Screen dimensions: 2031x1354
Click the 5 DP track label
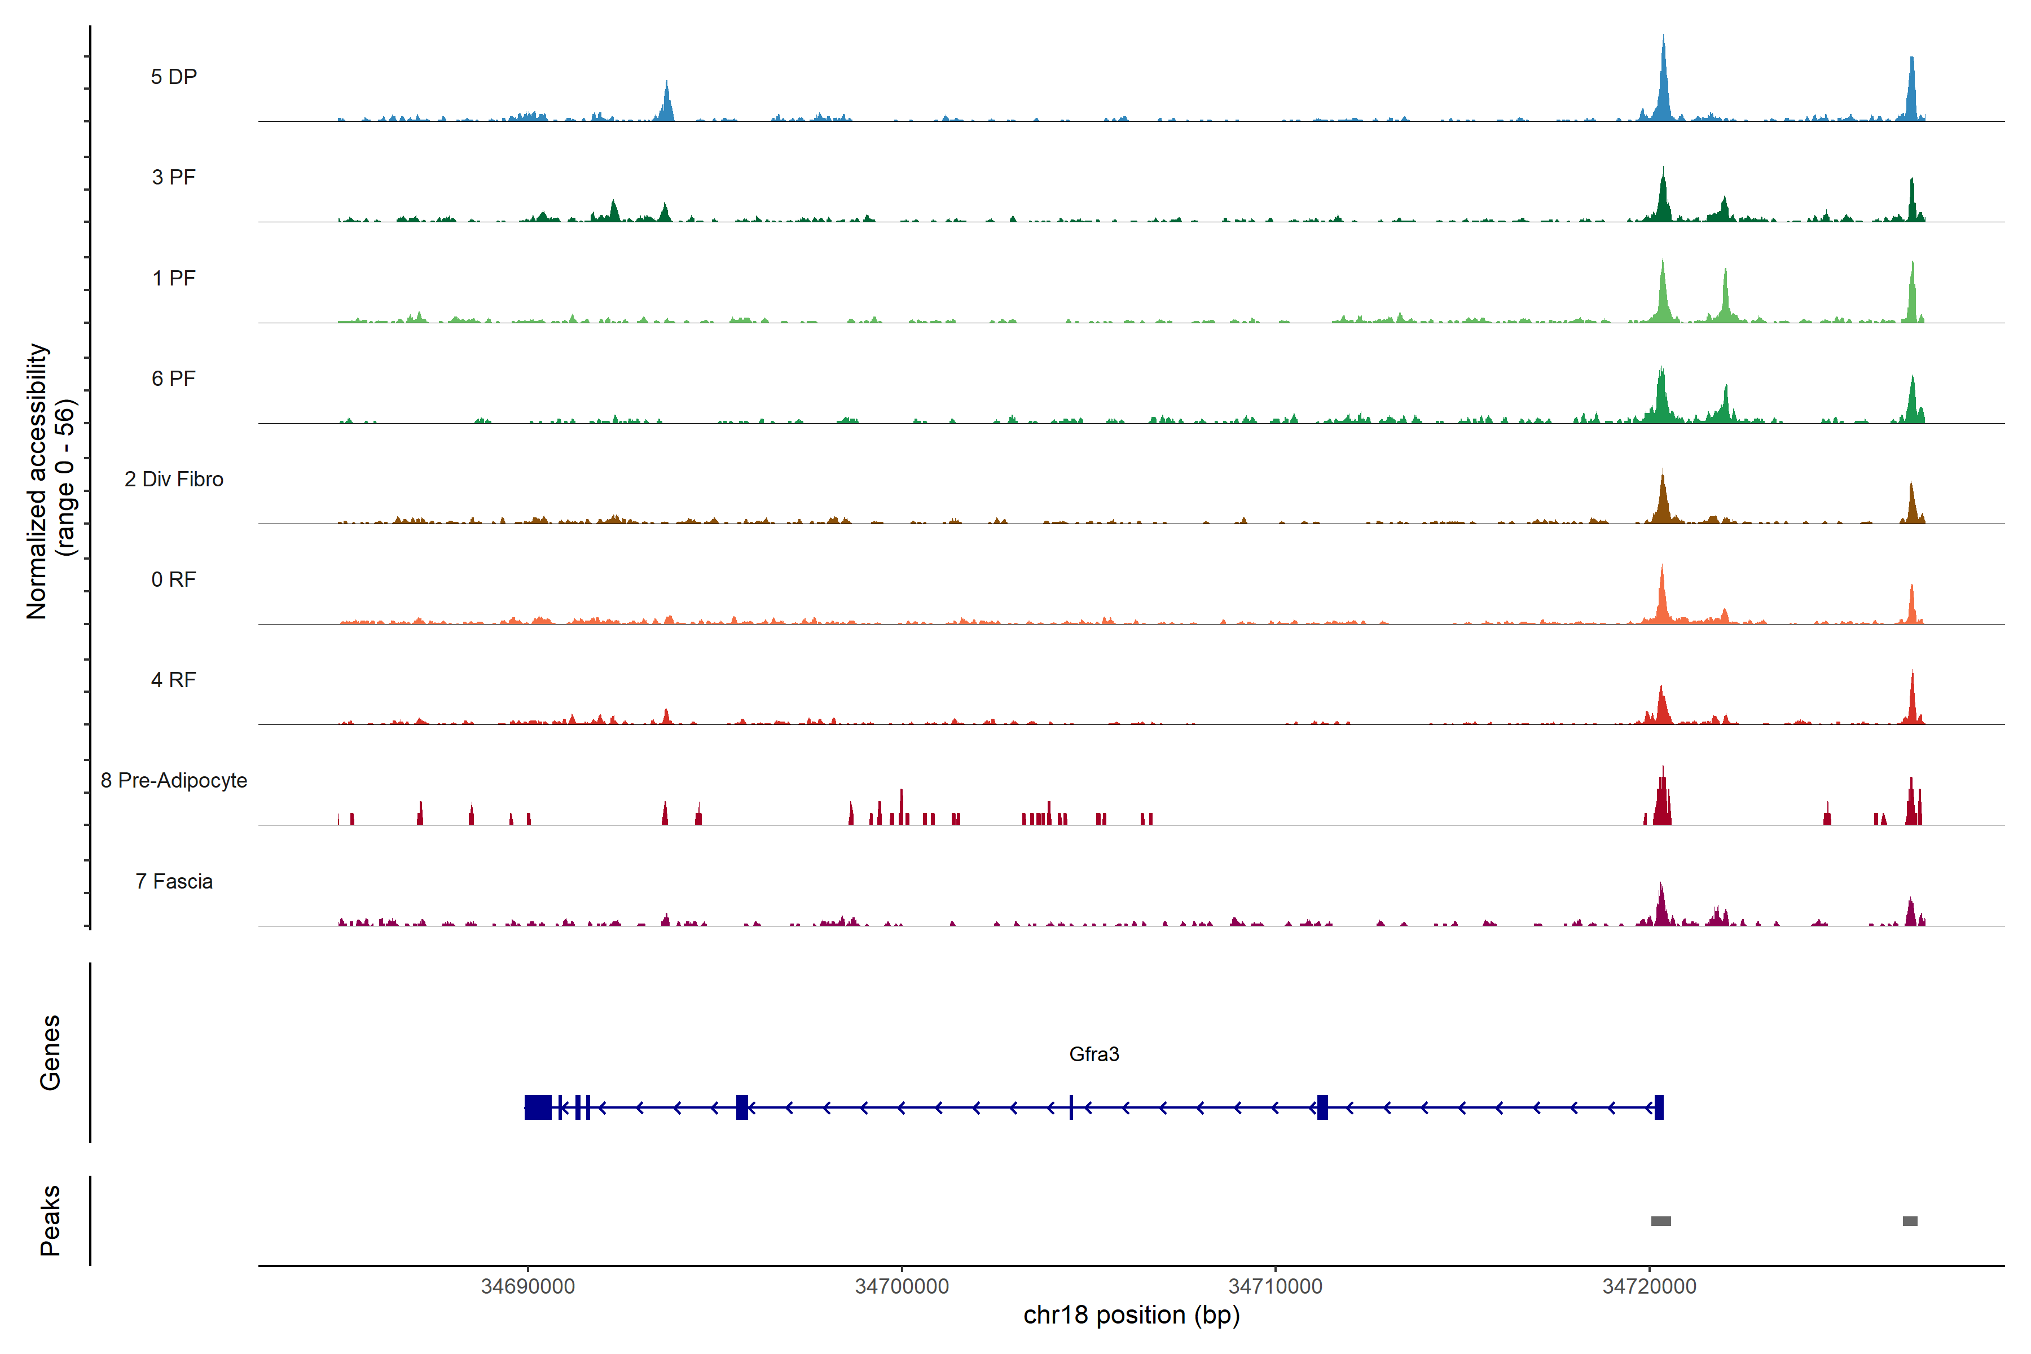pyautogui.click(x=174, y=77)
